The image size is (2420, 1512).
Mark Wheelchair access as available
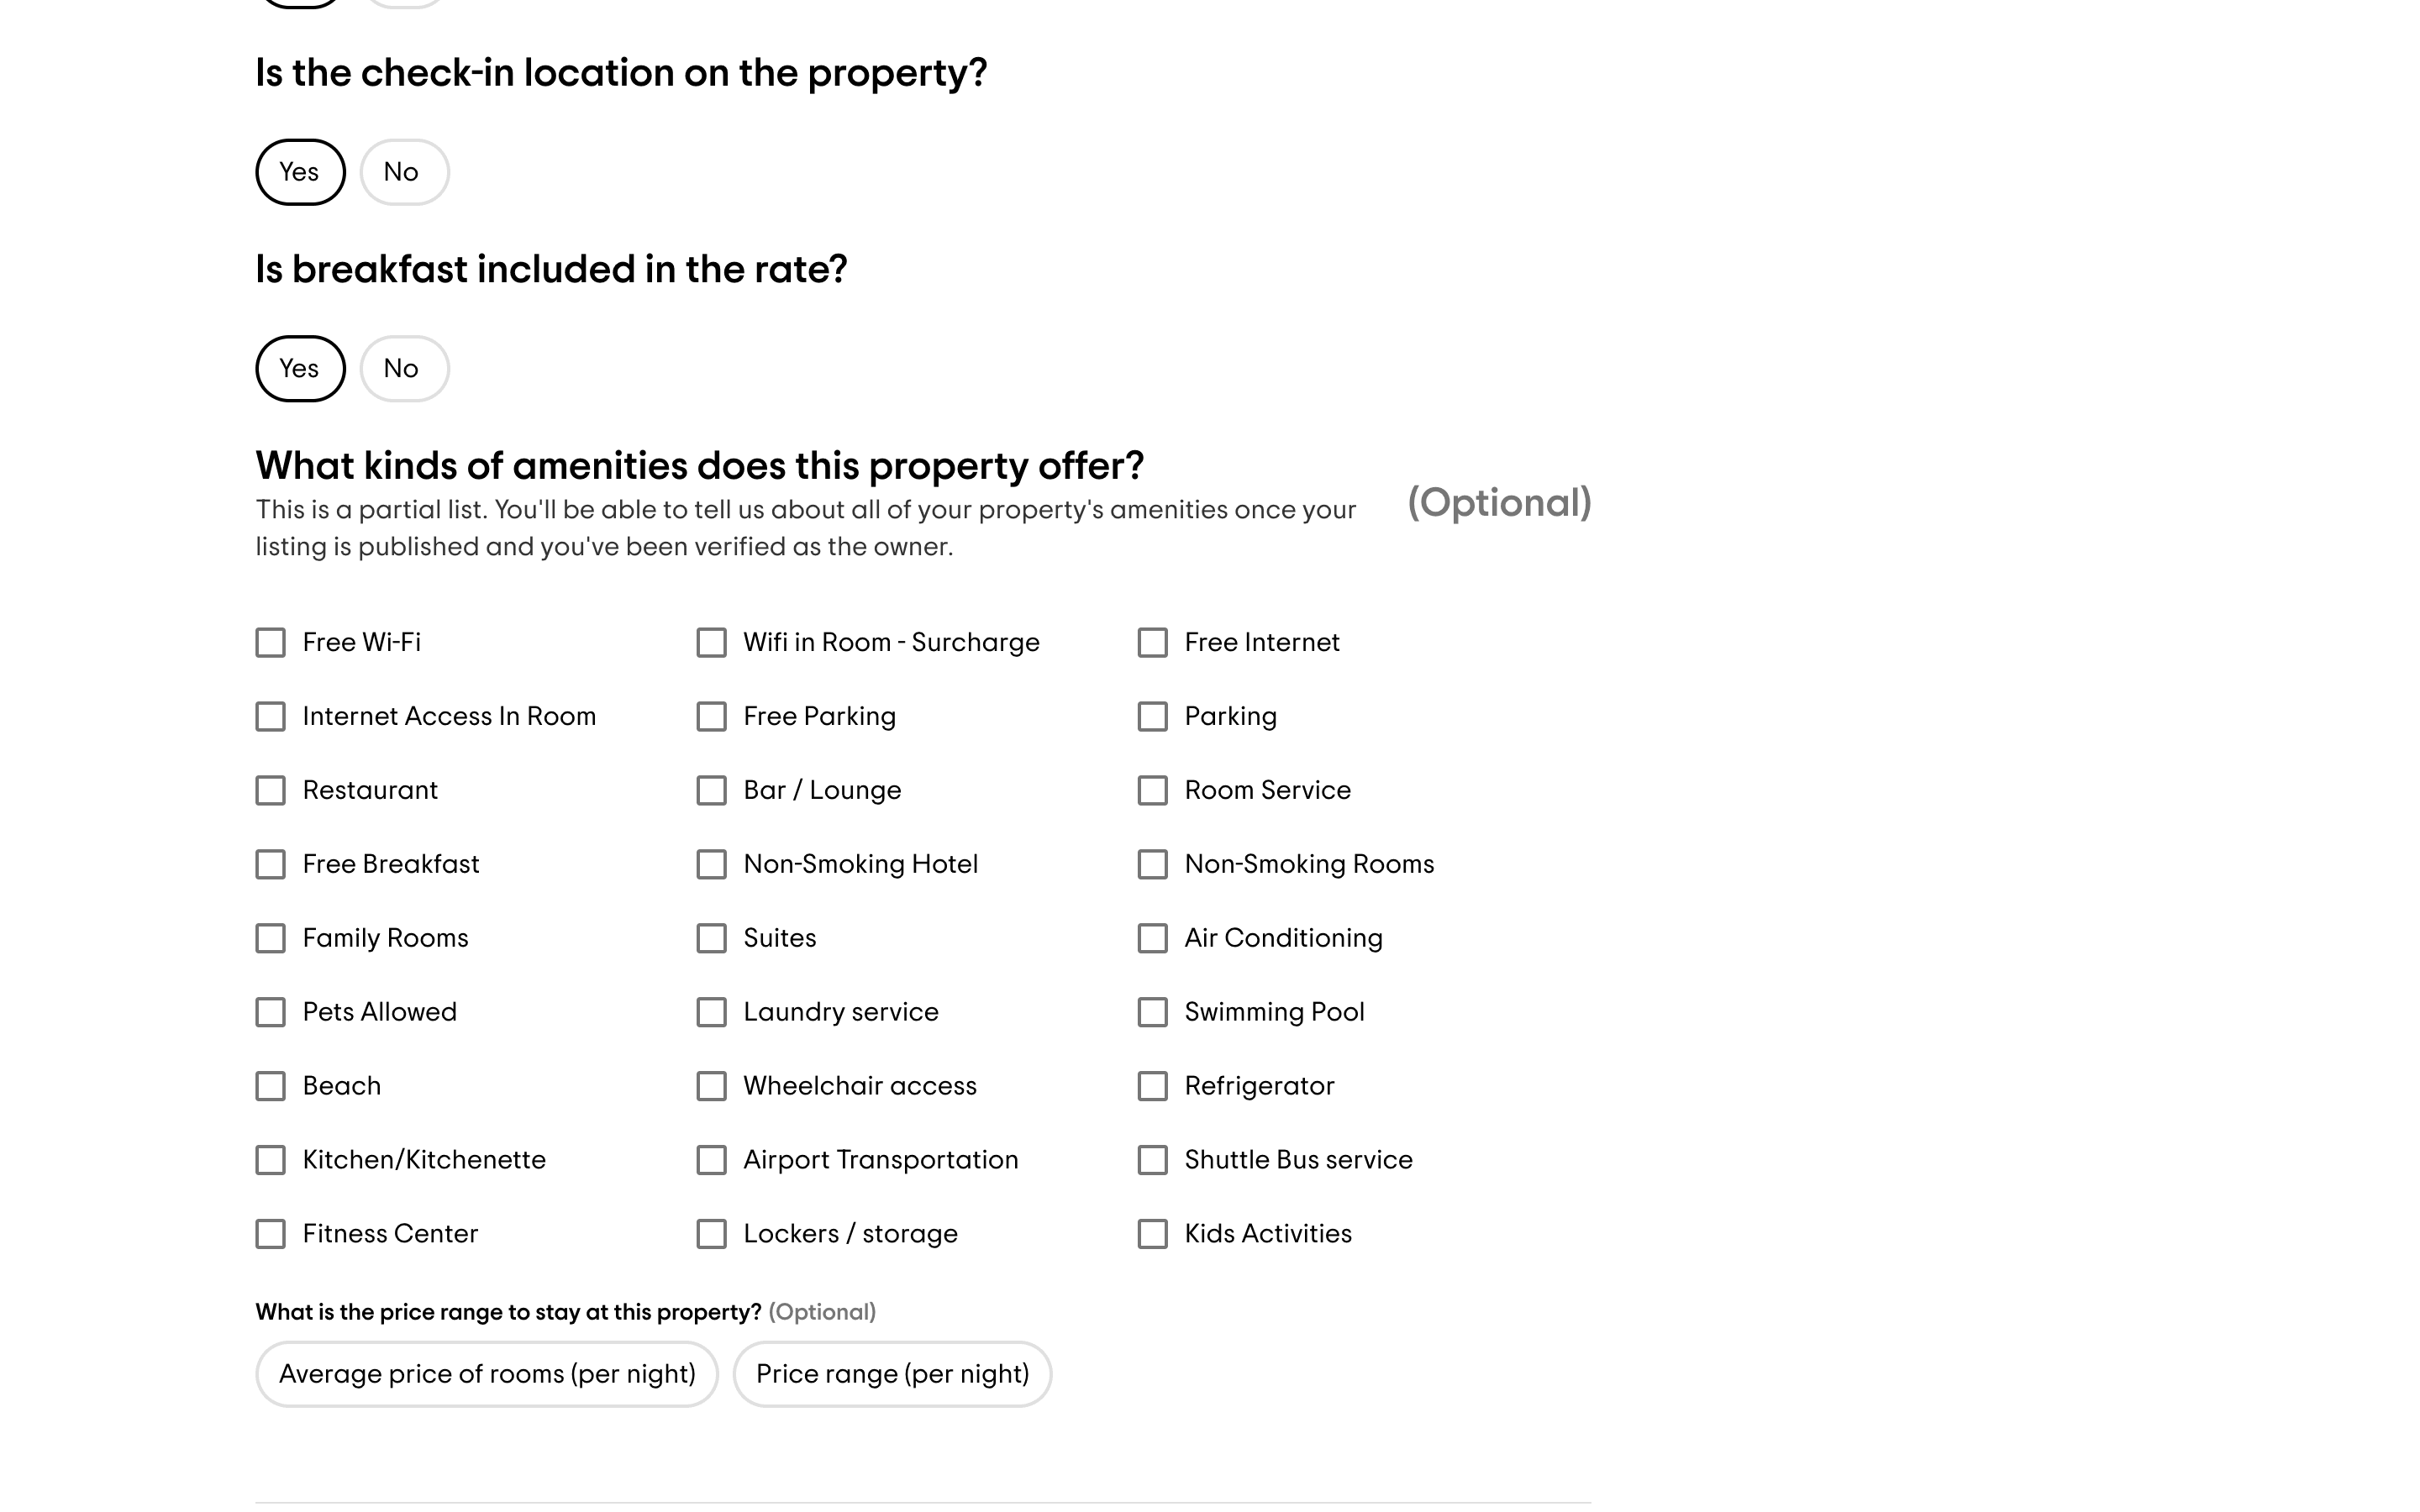tap(711, 1086)
